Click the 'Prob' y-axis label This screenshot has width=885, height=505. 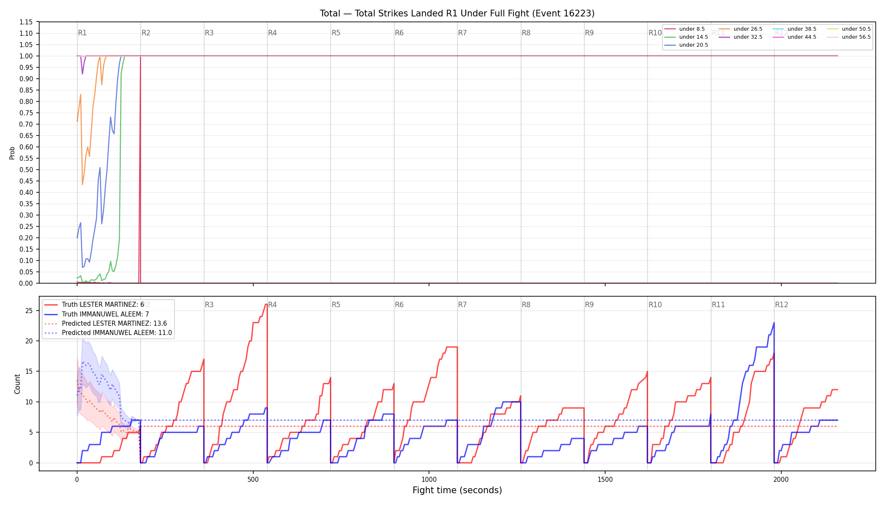pyautogui.click(x=12, y=153)
